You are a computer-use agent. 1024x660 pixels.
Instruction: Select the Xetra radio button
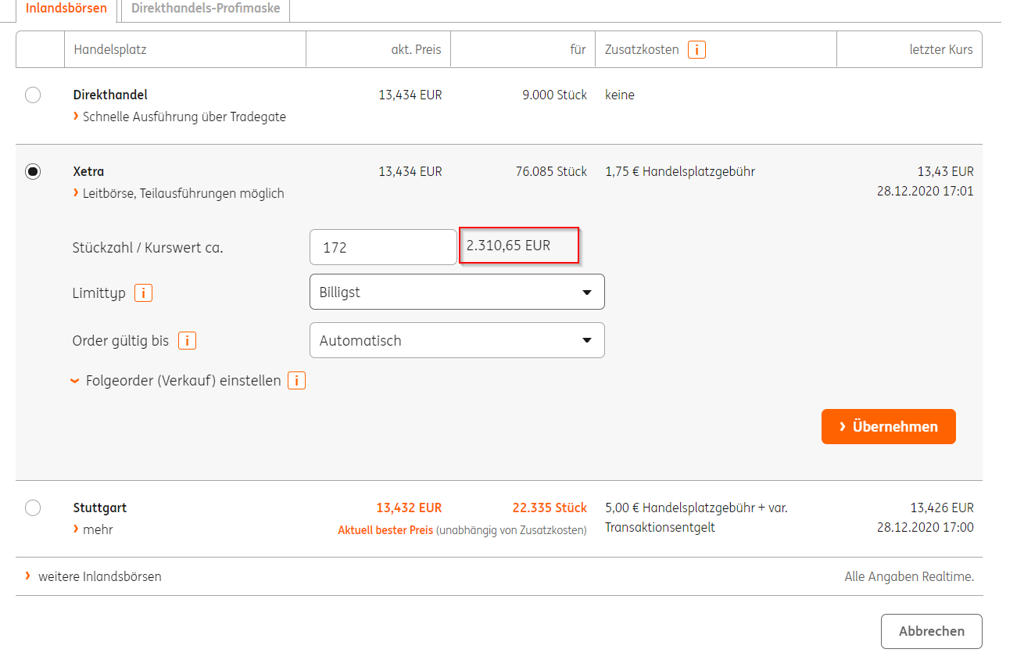point(33,172)
